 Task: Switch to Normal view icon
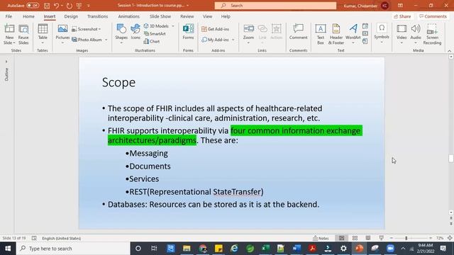tap(342, 238)
